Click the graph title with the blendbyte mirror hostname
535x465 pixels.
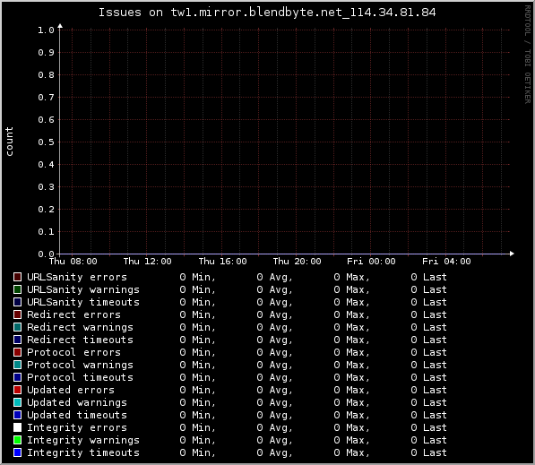267,13
